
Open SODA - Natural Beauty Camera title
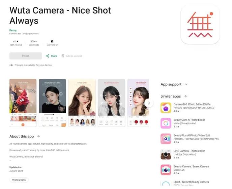tap(191, 182)
